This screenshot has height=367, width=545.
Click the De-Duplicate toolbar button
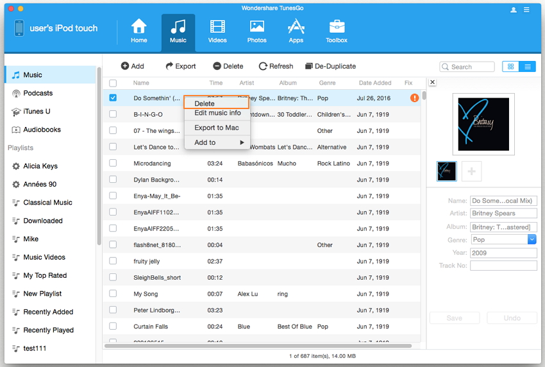point(330,66)
